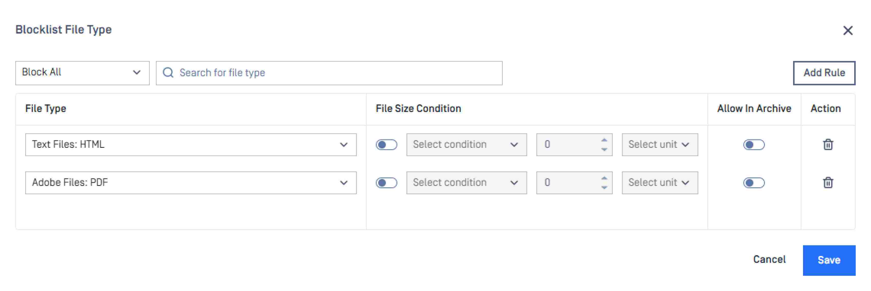Click the search magnifier icon
Image resolution: width=871 pixels, height=291 pixels.
168,73
